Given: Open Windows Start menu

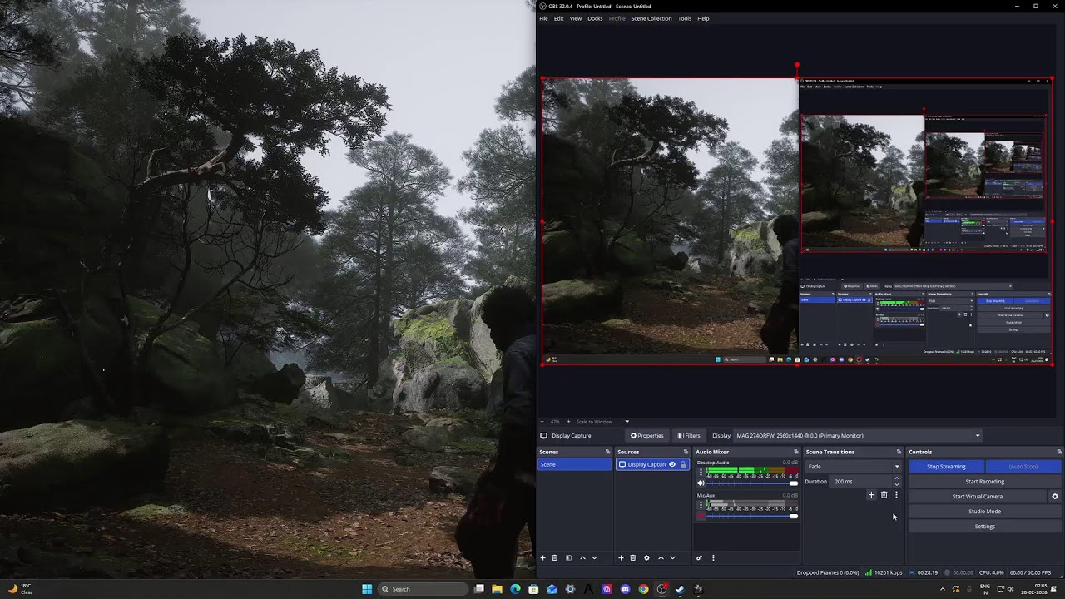Looking at the screenshot, I should [367, 589].
